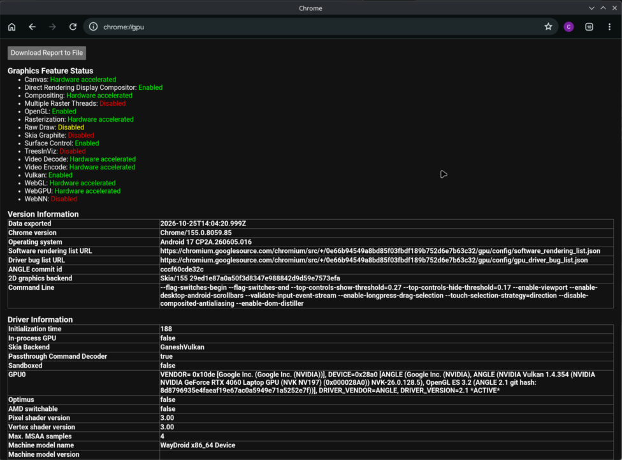This screenshot has width=622, height=460.
Task: Click Chrome/155.0.8059.85 version value
Action: click(196, 233)
